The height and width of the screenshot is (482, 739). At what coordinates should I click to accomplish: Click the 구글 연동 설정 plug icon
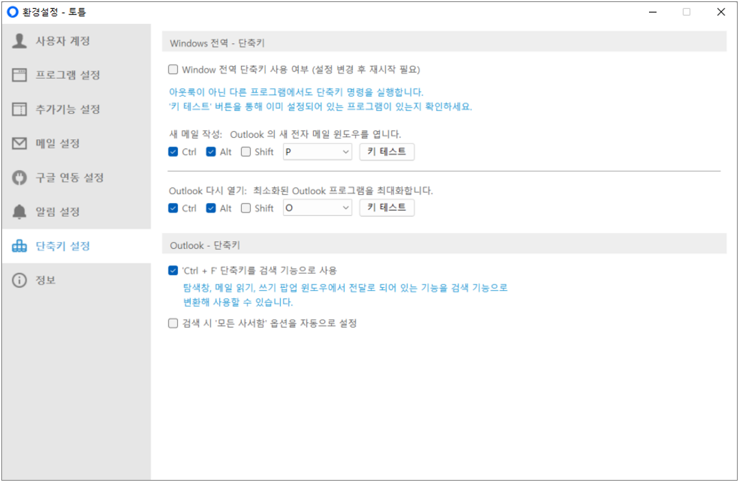pos(19,178)
